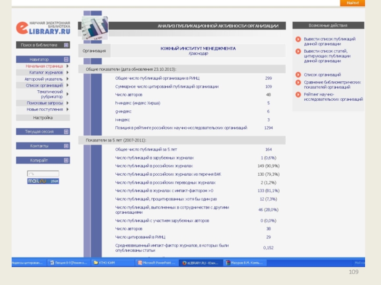
Task: Expand the 'Текущая сессия' panel
Action: (x=66, y=132)
